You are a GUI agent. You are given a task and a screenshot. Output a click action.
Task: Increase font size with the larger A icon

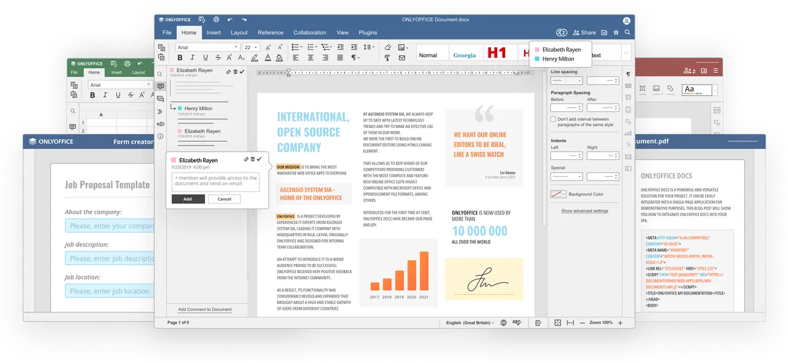(x=268, y=47)
